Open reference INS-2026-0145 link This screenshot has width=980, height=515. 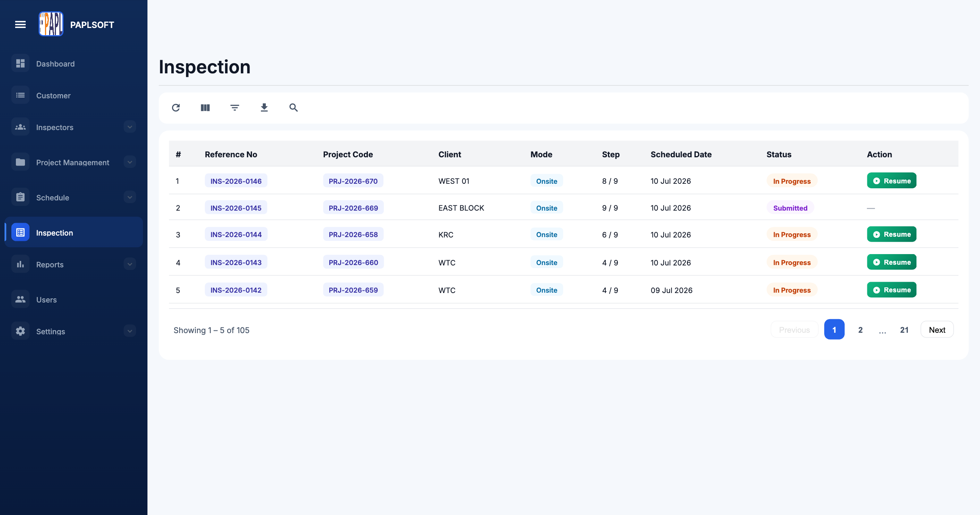click(236, 208)
